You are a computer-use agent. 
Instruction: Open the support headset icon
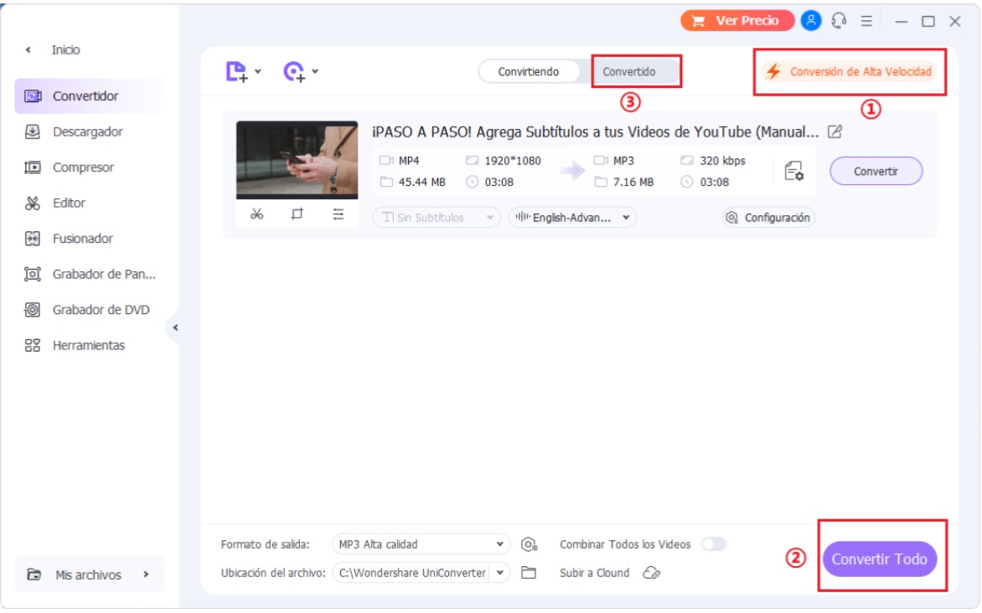coord(839,21)
